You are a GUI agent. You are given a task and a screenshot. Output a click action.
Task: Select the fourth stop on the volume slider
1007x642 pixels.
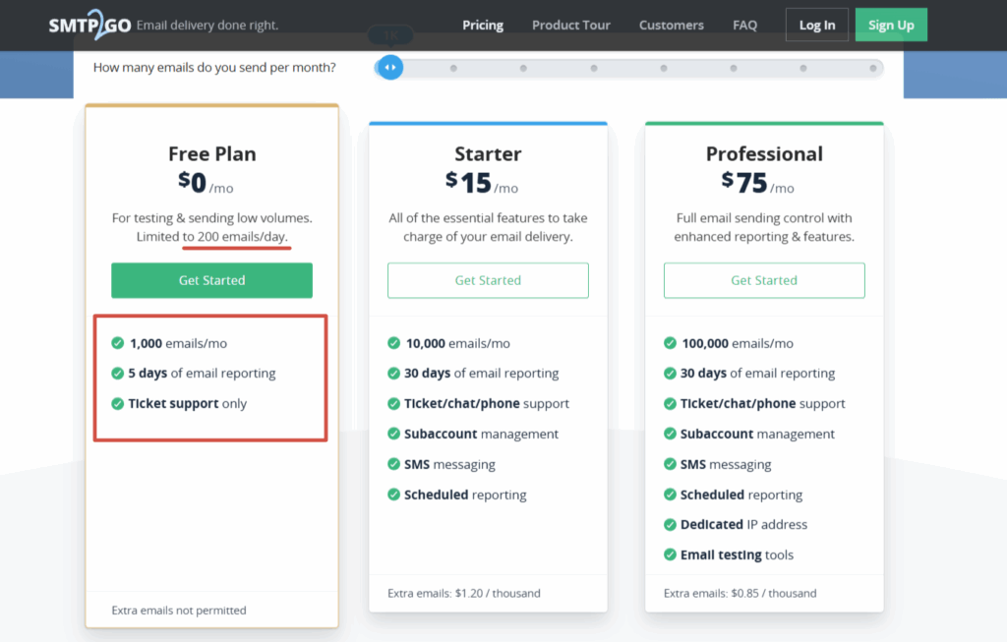594,68
